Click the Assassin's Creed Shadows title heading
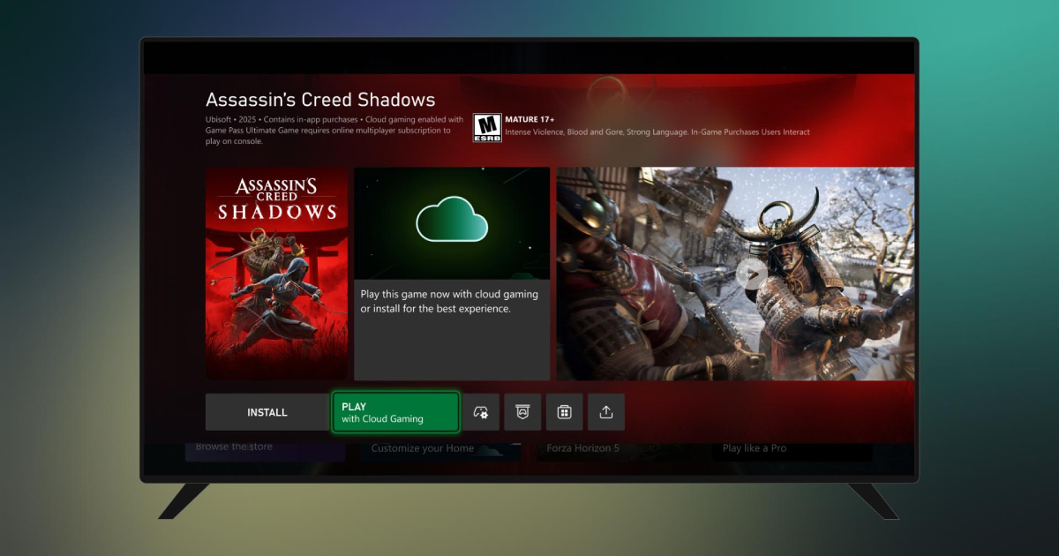This screenshot has width=1059, height=556. (320, 100)
